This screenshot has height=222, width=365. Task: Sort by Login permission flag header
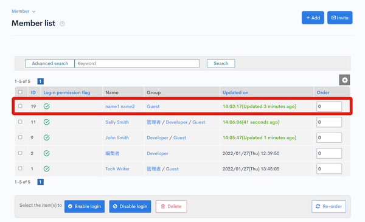pyautogui.click(x=66, y=92)
